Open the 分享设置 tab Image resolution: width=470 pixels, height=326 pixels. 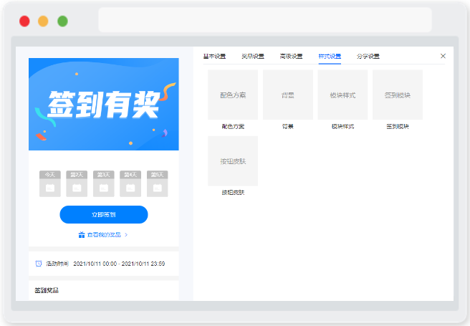[368, 57]
